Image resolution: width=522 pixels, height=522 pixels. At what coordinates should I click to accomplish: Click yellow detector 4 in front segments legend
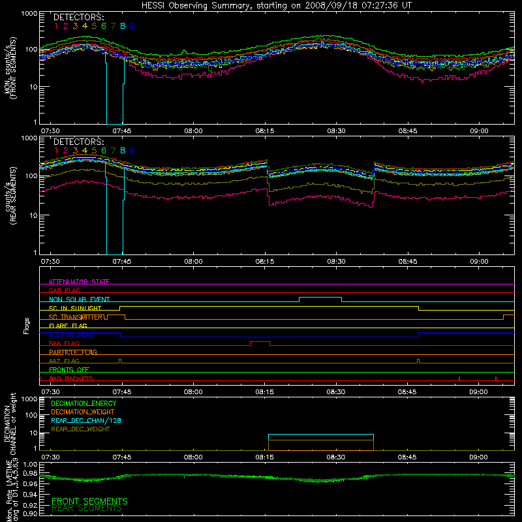[x=85, y=26]
